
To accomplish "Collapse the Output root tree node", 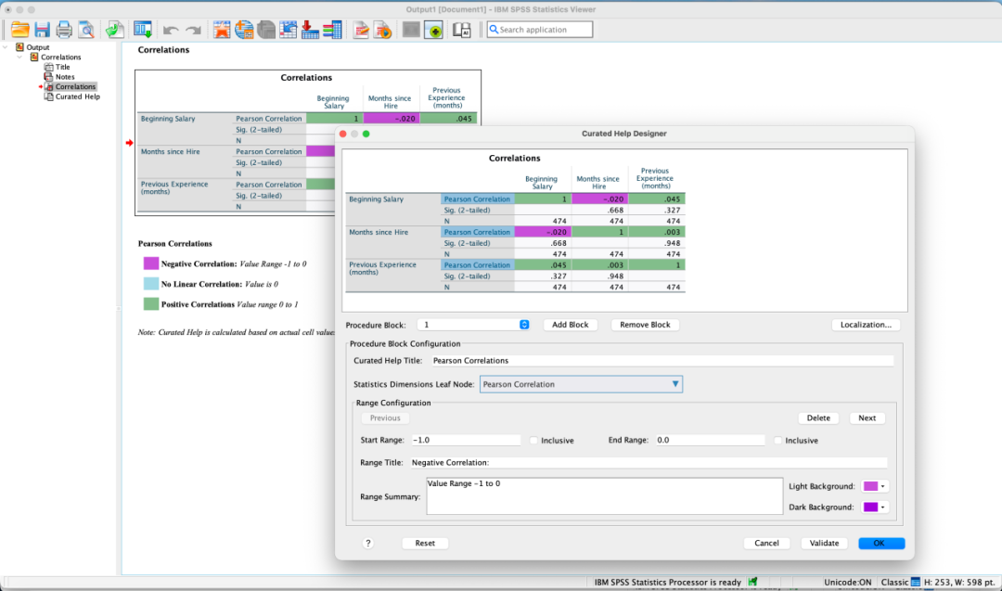I will 6,47.
